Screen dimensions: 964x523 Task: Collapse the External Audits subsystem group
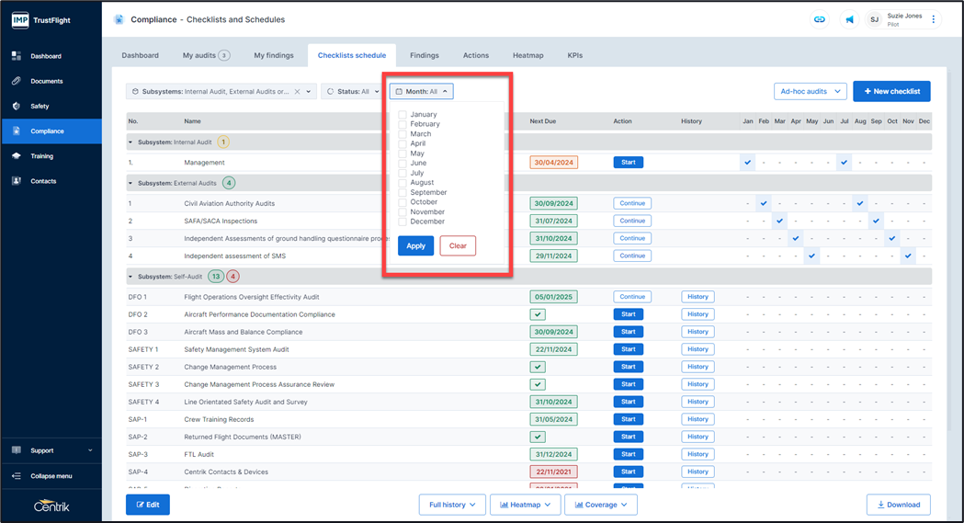[131, 183]
